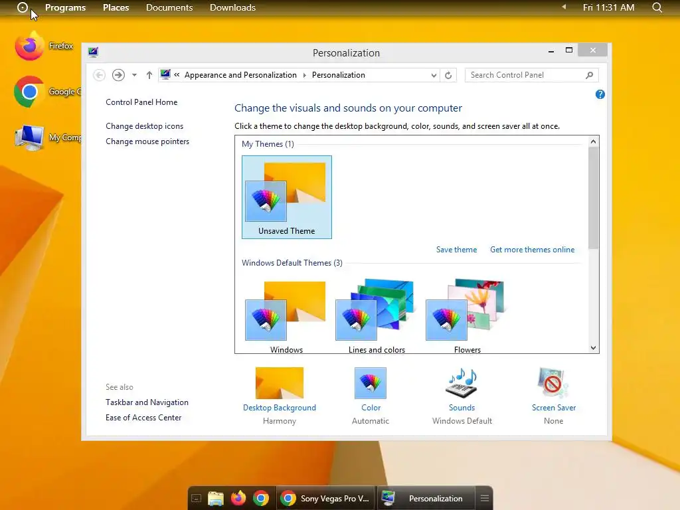680x510 pixels.
Task: Click the search magnifier in Control Panel
Action: coord(589,75)
